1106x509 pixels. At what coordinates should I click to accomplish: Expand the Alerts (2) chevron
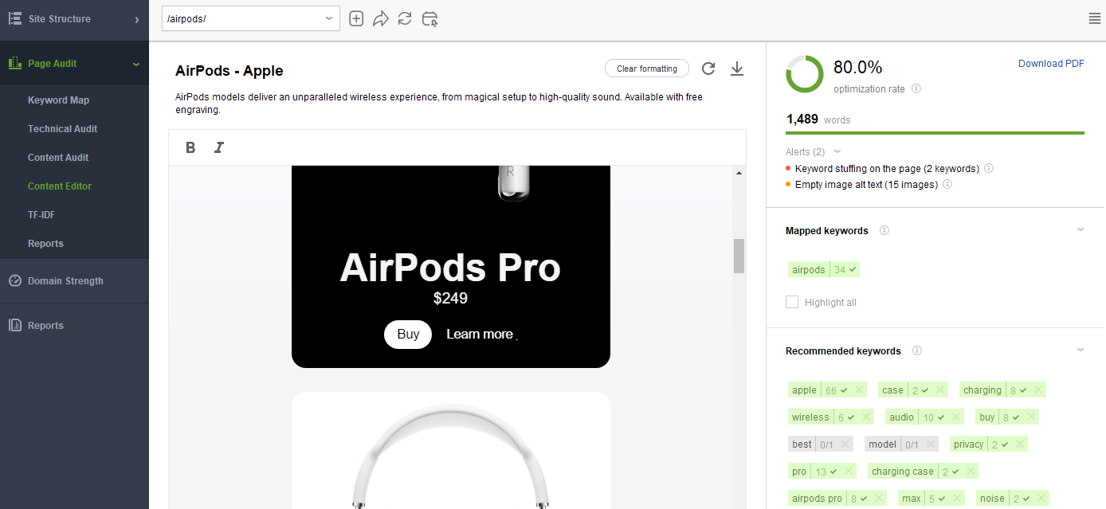[x=837, y=151]
